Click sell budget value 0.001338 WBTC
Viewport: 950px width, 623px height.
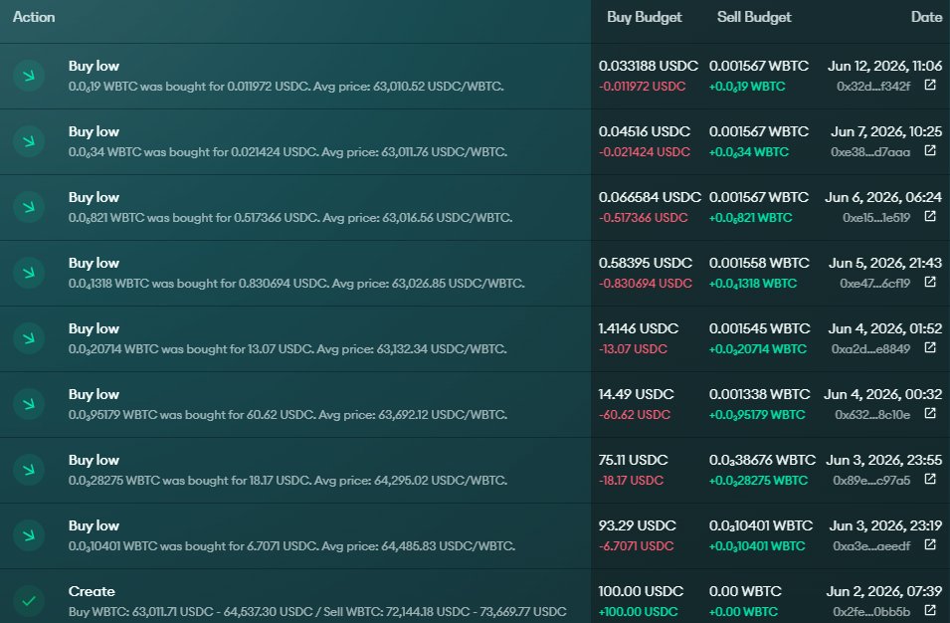760,394
